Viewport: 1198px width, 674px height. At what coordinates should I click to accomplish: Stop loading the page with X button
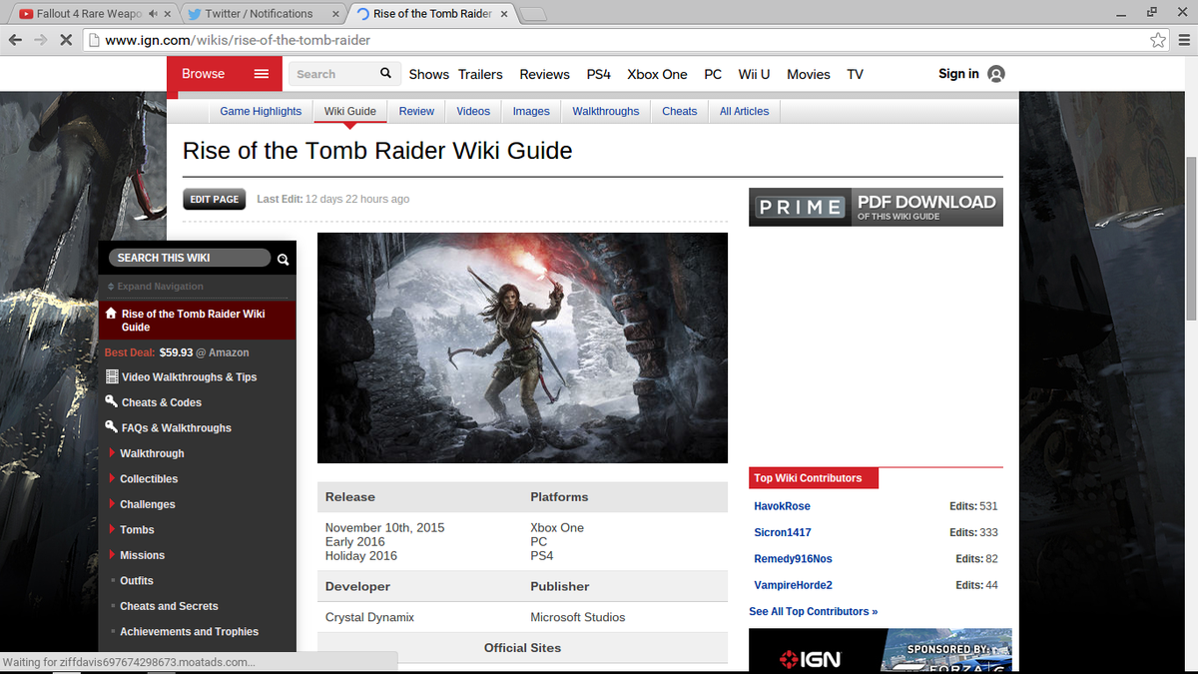[65, 40]
